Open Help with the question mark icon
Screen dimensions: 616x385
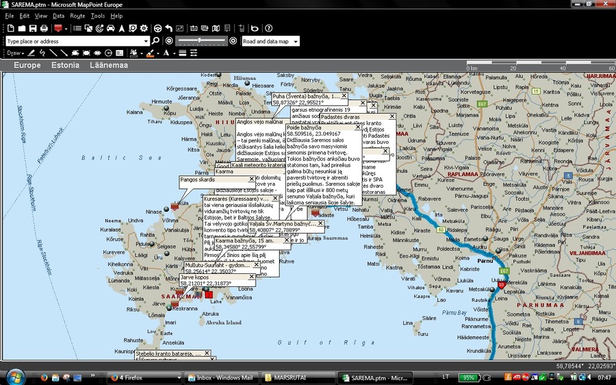(x=269, y=28)
